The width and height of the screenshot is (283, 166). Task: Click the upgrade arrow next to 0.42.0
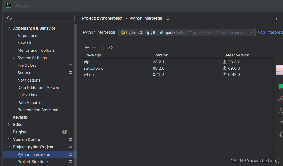pos(225,74)
